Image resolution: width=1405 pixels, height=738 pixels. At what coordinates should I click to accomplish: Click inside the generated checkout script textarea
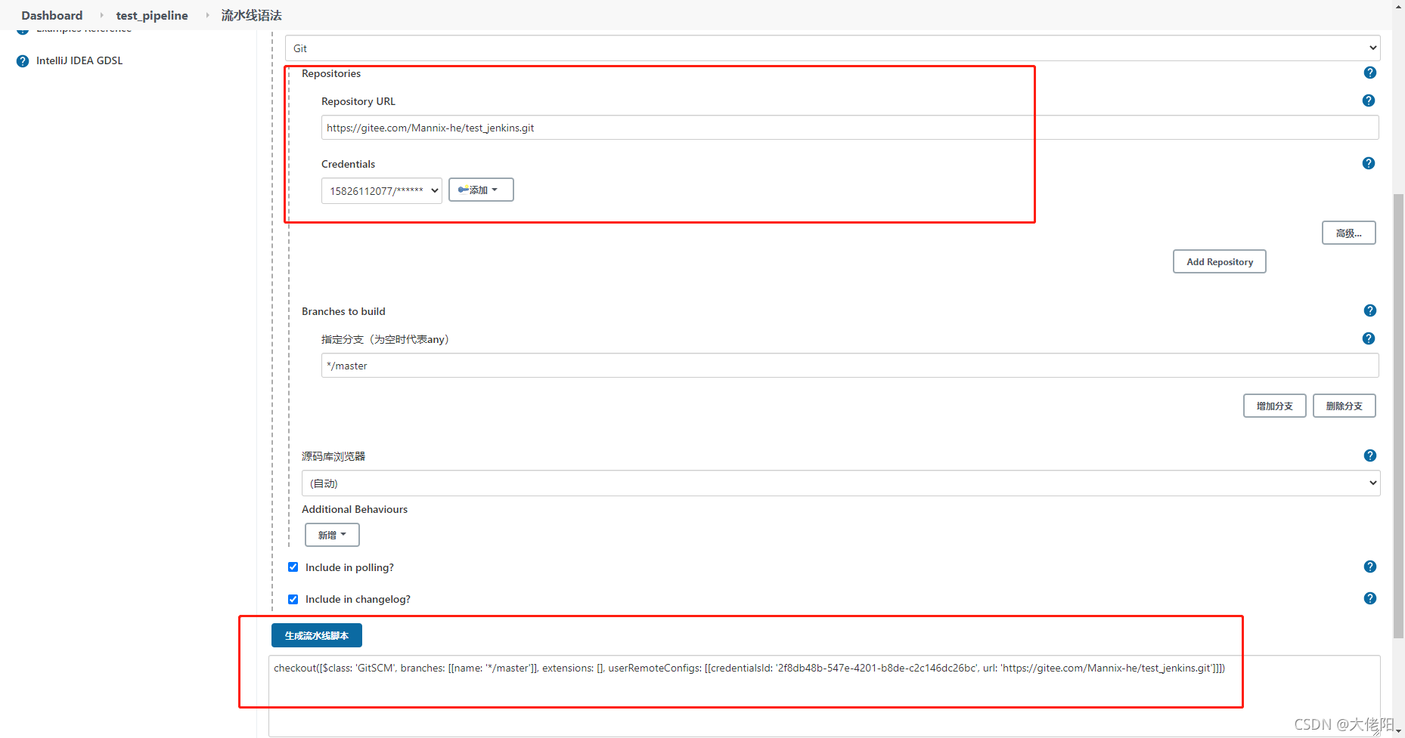coord(824,696)
